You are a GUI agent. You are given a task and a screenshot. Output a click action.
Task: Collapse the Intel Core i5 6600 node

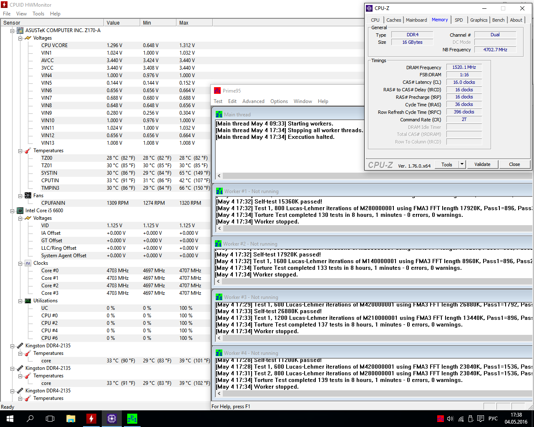(13, 211)
